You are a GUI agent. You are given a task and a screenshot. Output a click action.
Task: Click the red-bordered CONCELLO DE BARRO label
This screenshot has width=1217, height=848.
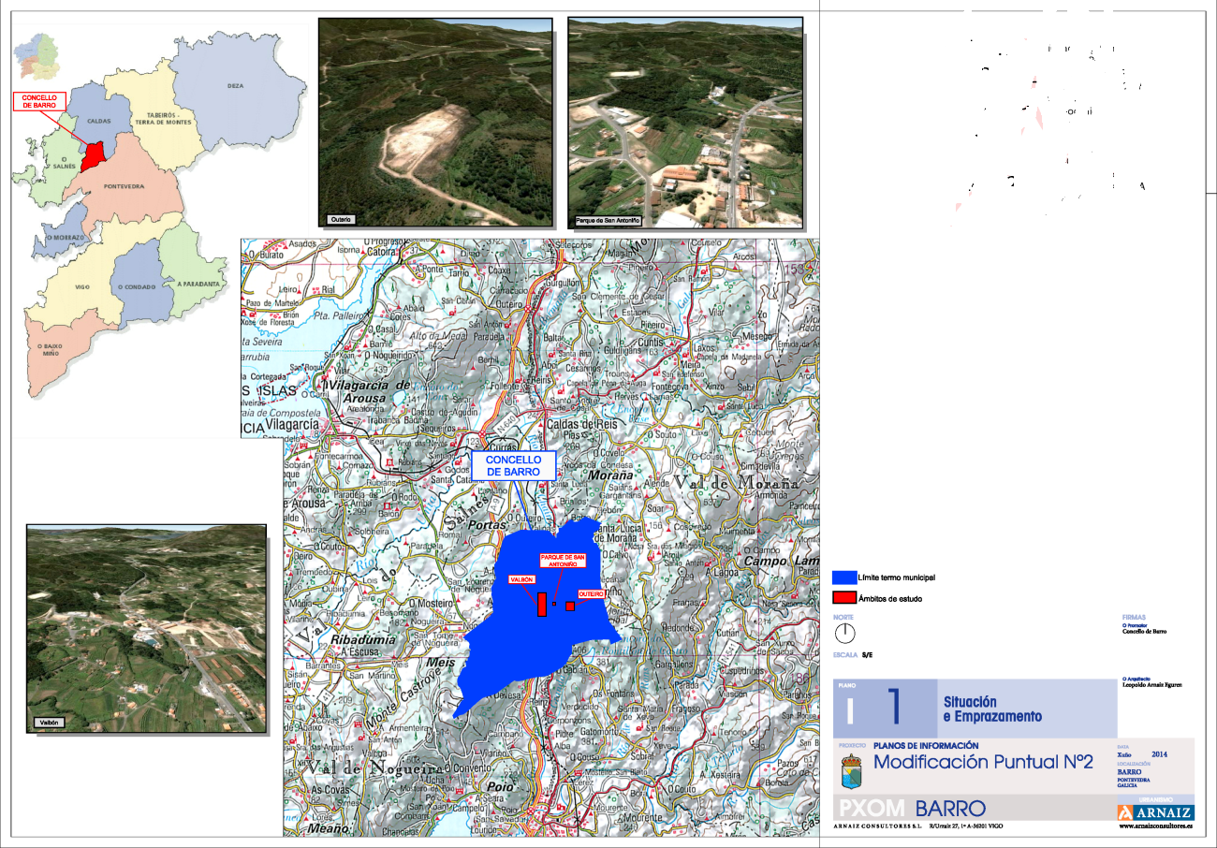[39, 101]
